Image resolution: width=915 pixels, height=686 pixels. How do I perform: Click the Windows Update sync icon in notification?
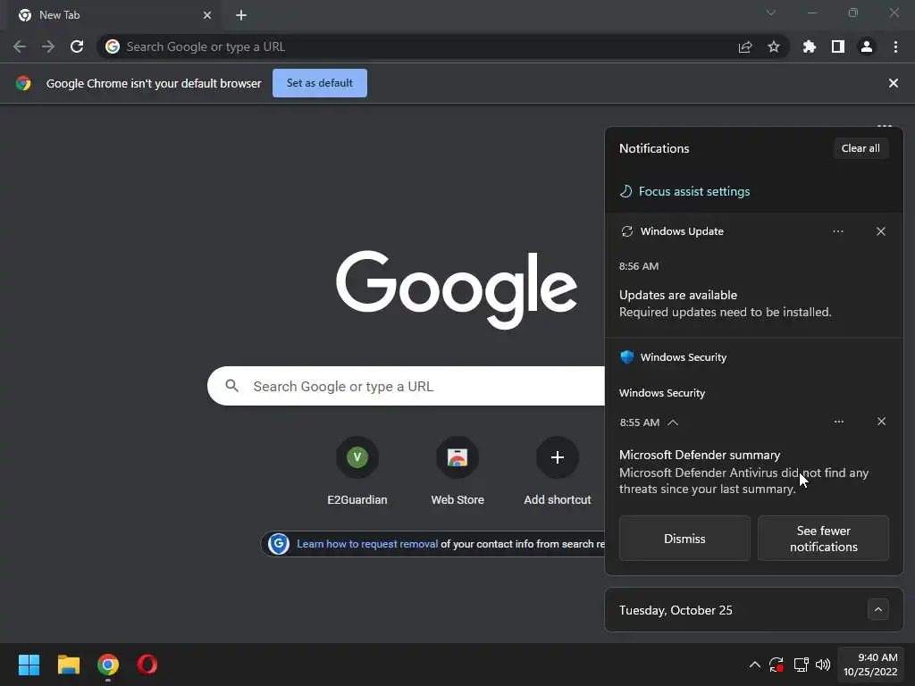tap(627, 231)
